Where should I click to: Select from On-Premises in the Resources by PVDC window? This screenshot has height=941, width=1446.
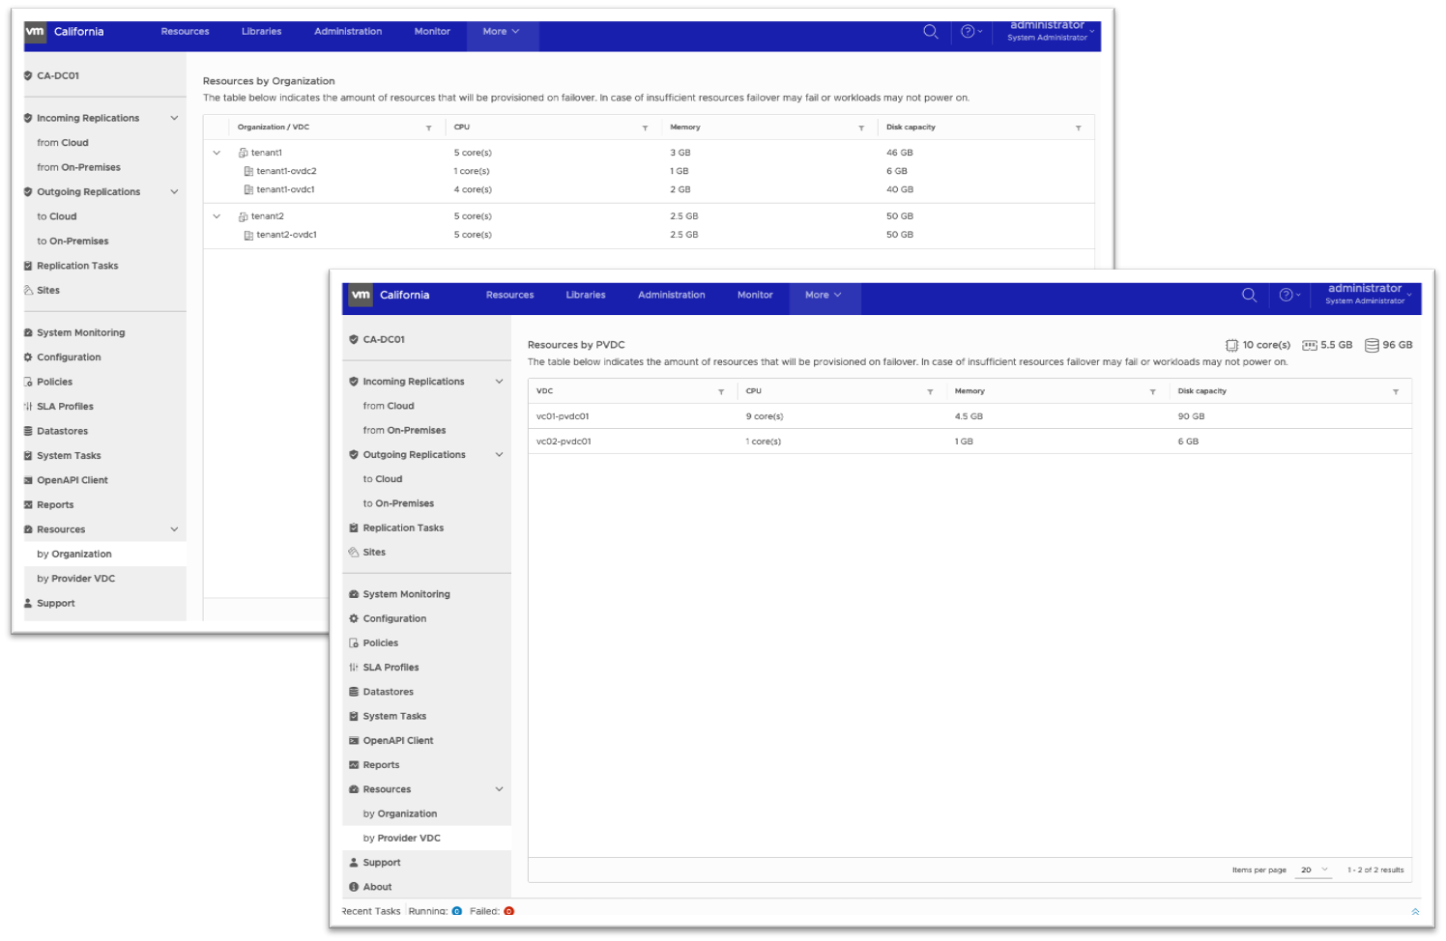[x=404, y=430]
